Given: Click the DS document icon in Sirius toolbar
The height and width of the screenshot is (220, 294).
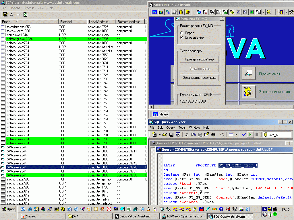Looking at the screenshot, I should (x=206, y=12).
